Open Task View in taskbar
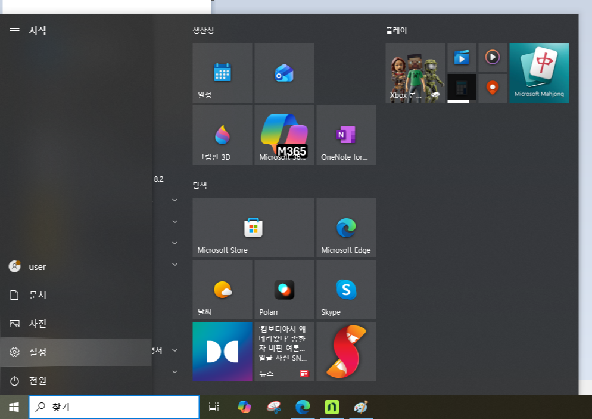This screenshot has width=592, height=419. (x=214, y=407)
